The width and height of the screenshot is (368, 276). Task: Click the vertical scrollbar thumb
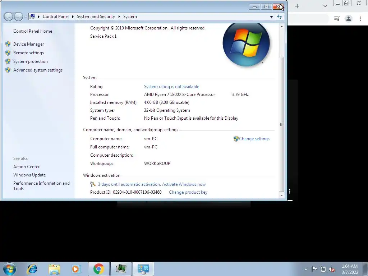tap(282, 124)
